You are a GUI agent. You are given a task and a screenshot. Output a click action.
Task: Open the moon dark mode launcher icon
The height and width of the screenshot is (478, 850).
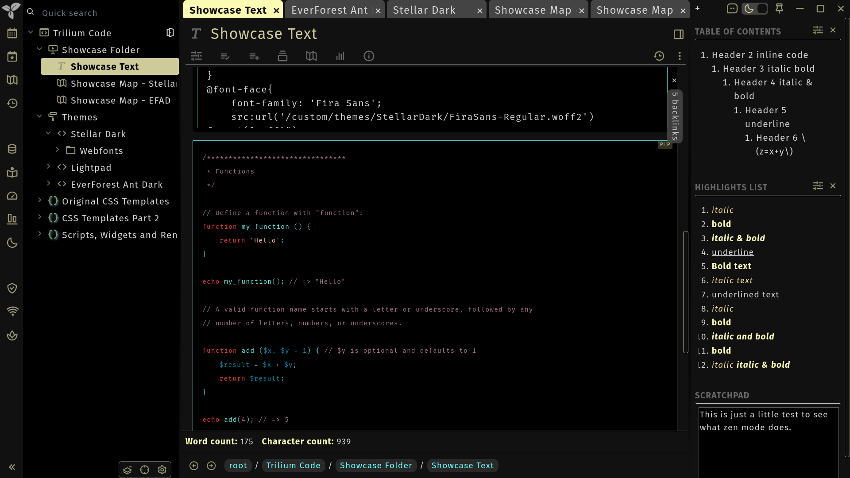click(12, 243)
